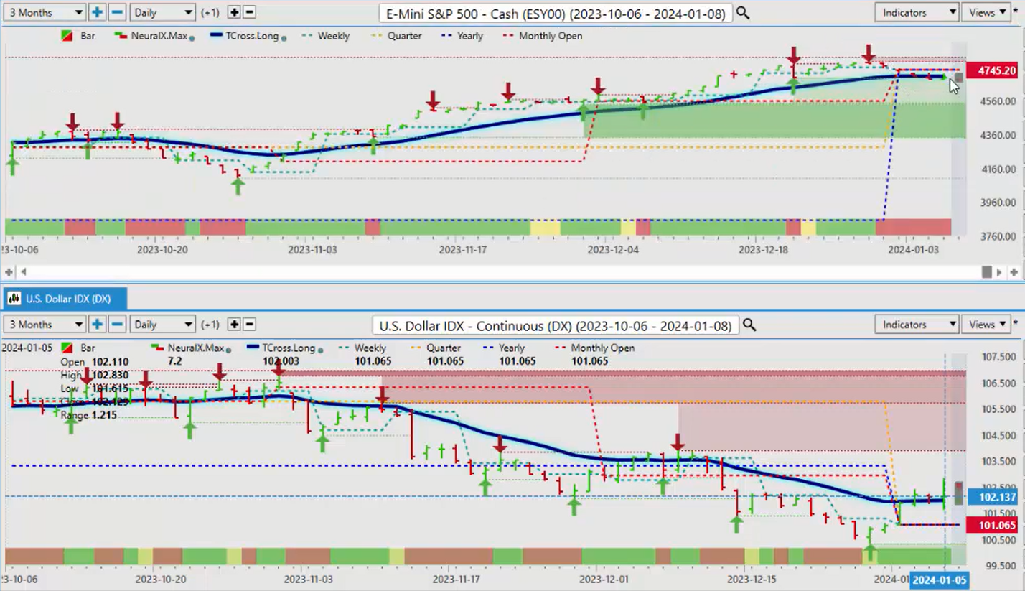Viewport: 1025px width, 591px height.
Task: Toggle Weekly indicator in S&P legend
Action: pyautogui.click(x=326, y=36)
